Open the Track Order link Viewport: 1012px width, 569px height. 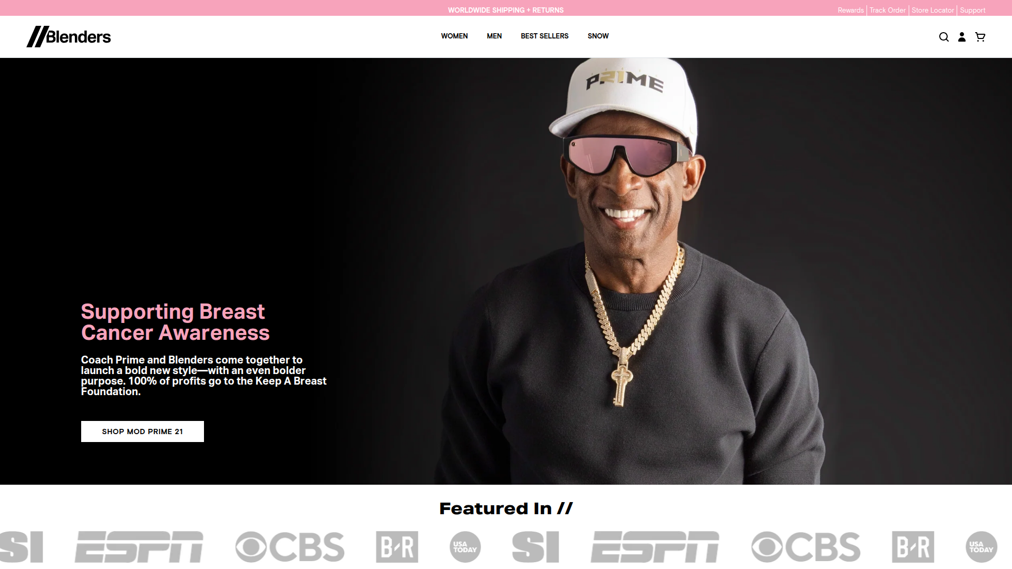[x=887, y=10]
